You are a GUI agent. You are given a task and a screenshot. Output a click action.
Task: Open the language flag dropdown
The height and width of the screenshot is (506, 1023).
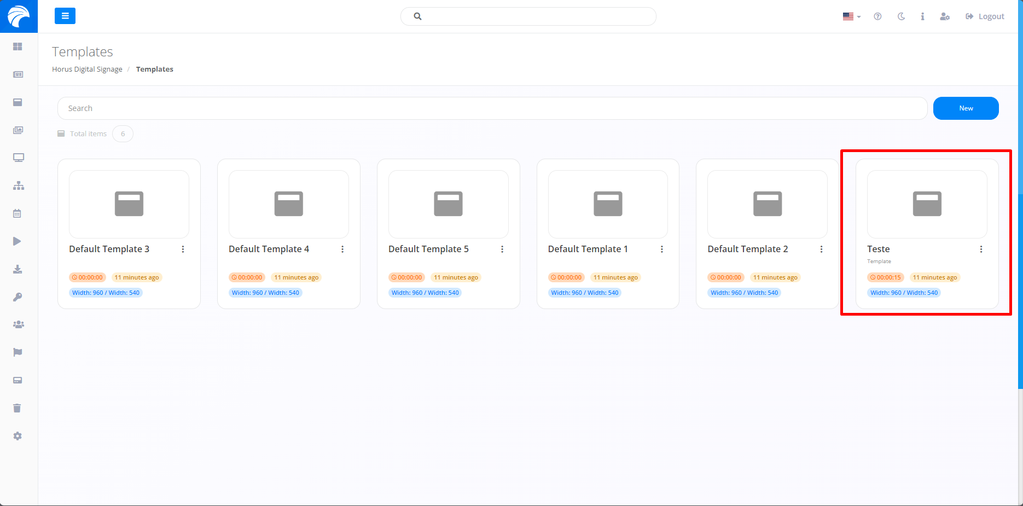(851, 16)
